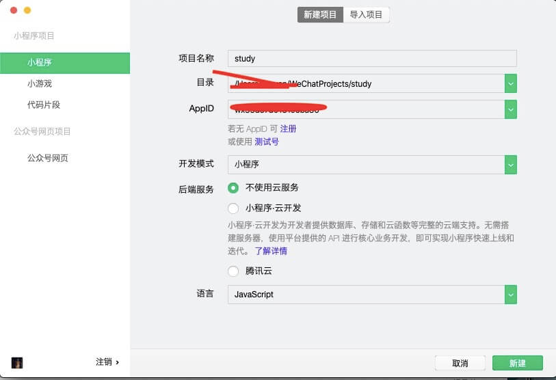Select 不使用云服务 radio button
Screen dimensions: 556x380
tap(233, 187)
